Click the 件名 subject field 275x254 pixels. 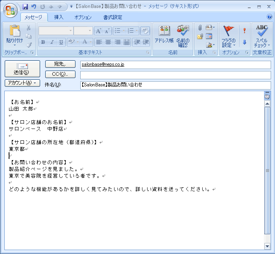175,85
